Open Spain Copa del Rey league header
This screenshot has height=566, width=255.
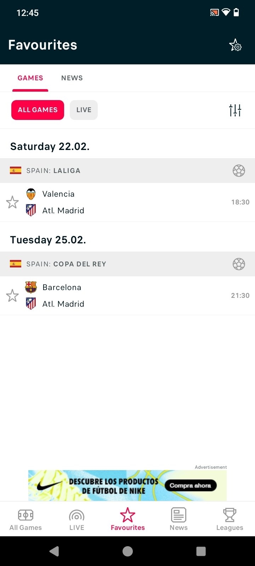tap(127, 264)
